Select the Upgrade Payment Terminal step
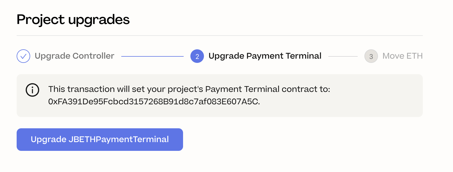This screenshot has height=172, width=453. [x=265, y=56]
